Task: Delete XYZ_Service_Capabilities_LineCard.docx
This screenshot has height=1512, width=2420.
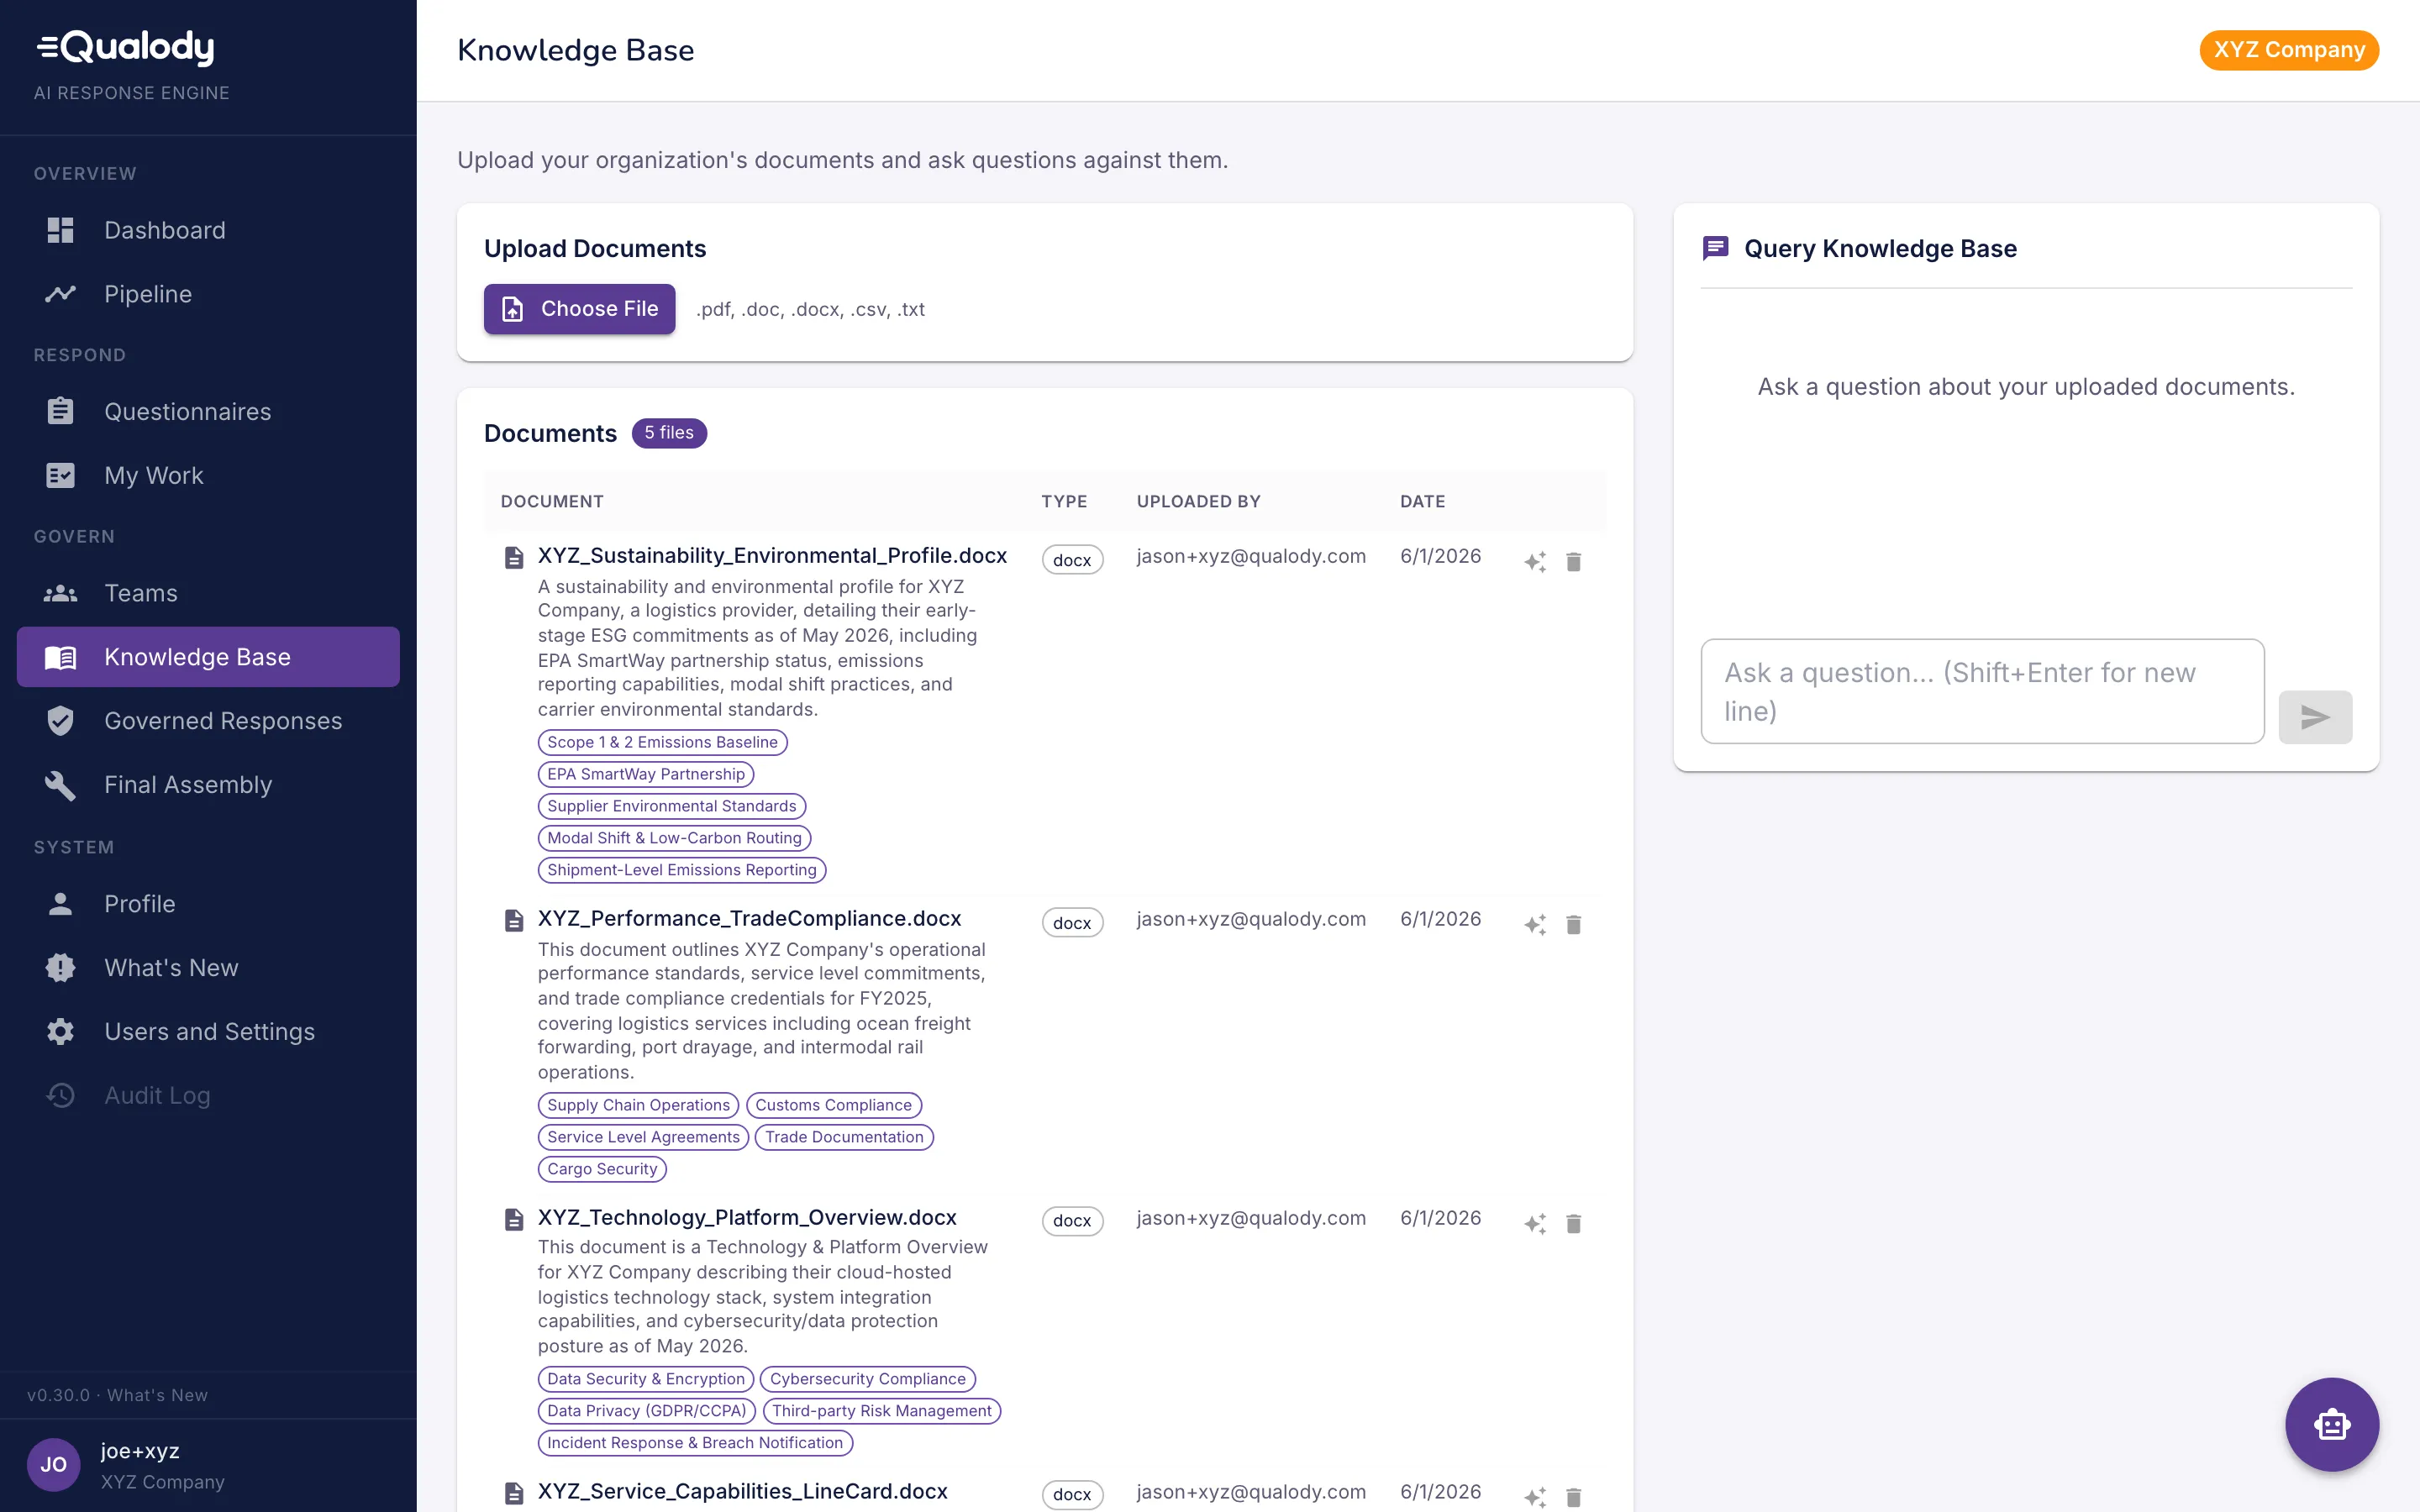Action: 1573,1497
